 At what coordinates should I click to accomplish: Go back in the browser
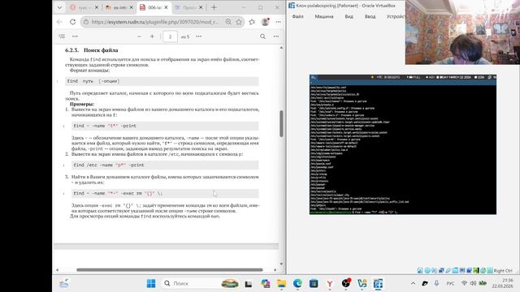point(59,22)
